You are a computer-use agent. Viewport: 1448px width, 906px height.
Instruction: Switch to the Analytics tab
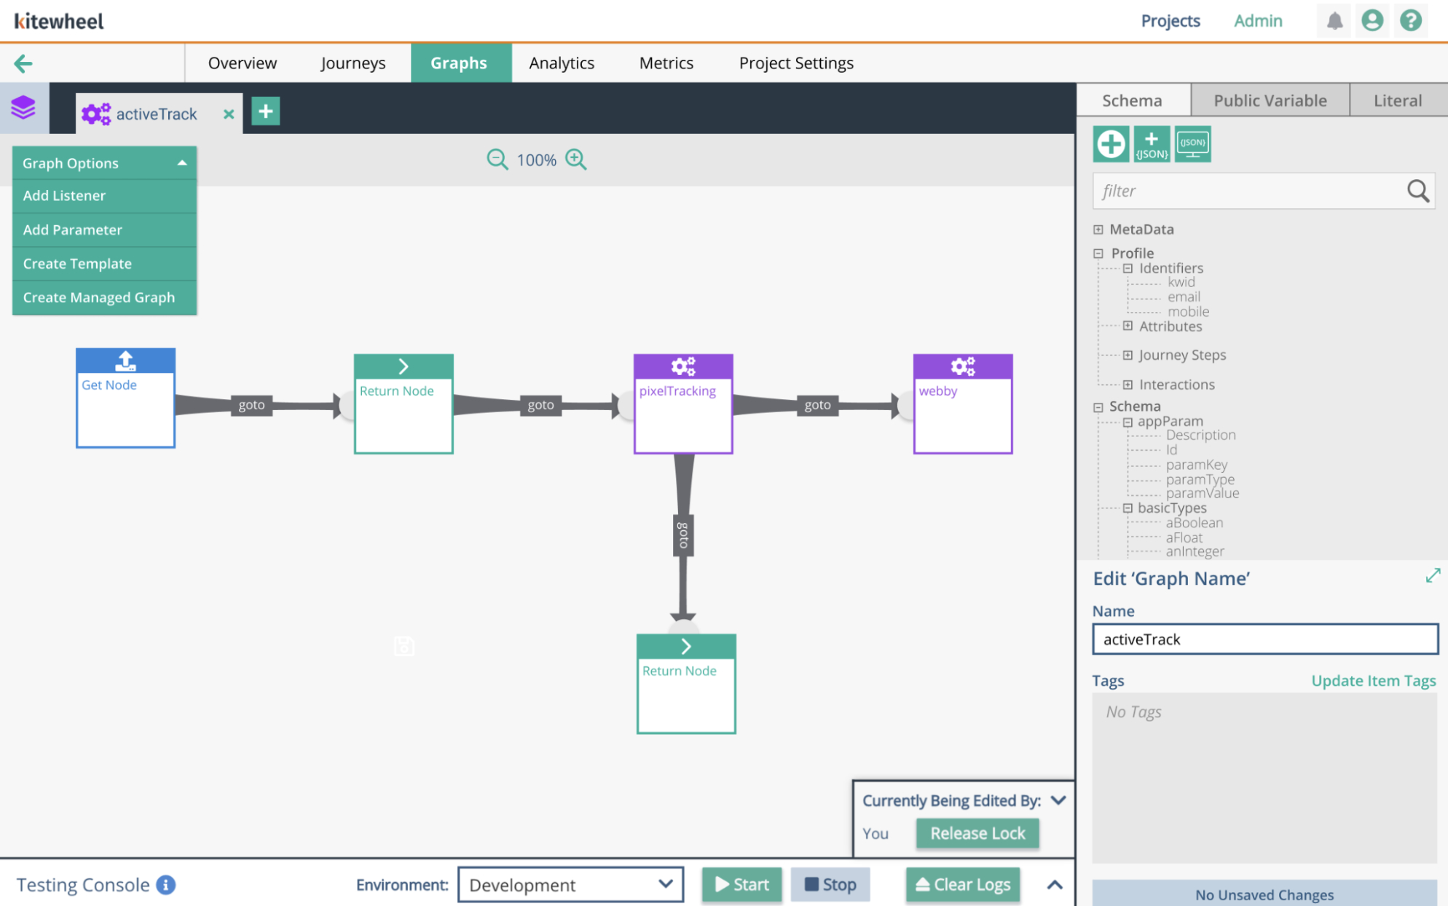point(562,63)
